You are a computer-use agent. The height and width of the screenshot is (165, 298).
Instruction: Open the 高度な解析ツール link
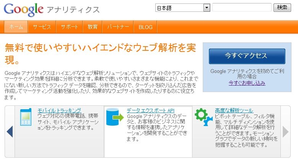tap(234, 110)
